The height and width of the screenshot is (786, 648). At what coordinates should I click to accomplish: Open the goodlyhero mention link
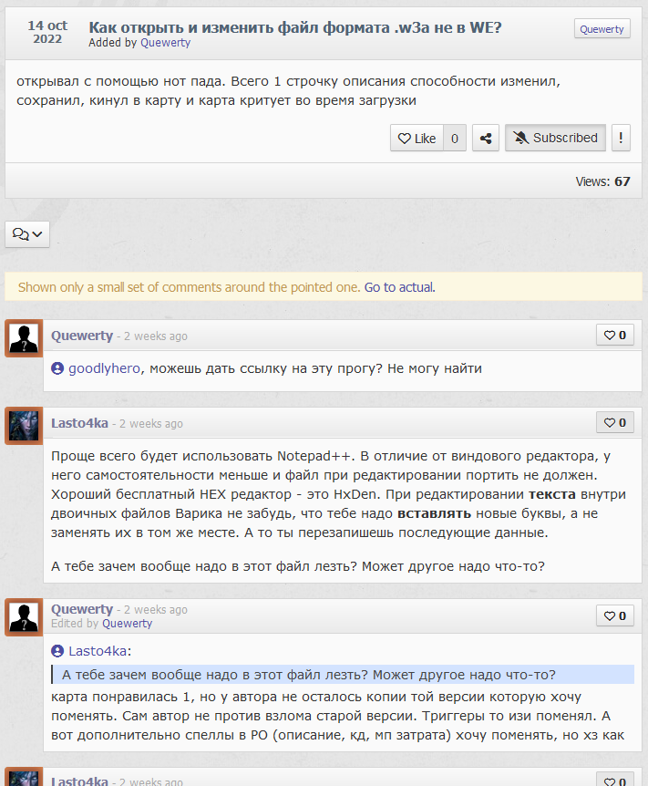click(x=106, y=368)
